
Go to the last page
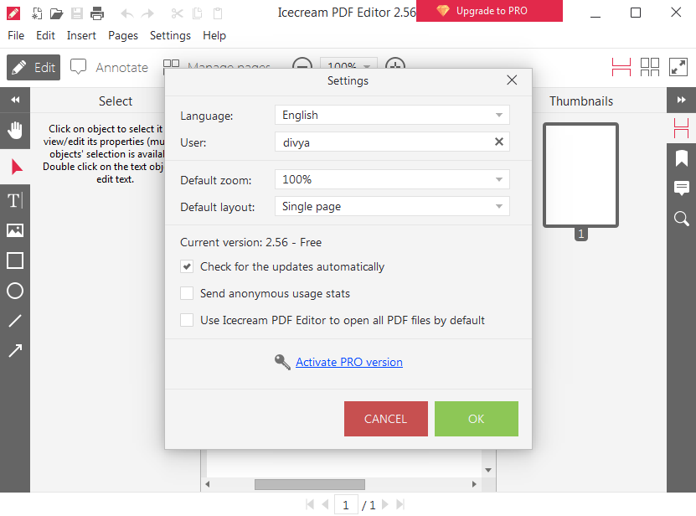click(400, 504)
